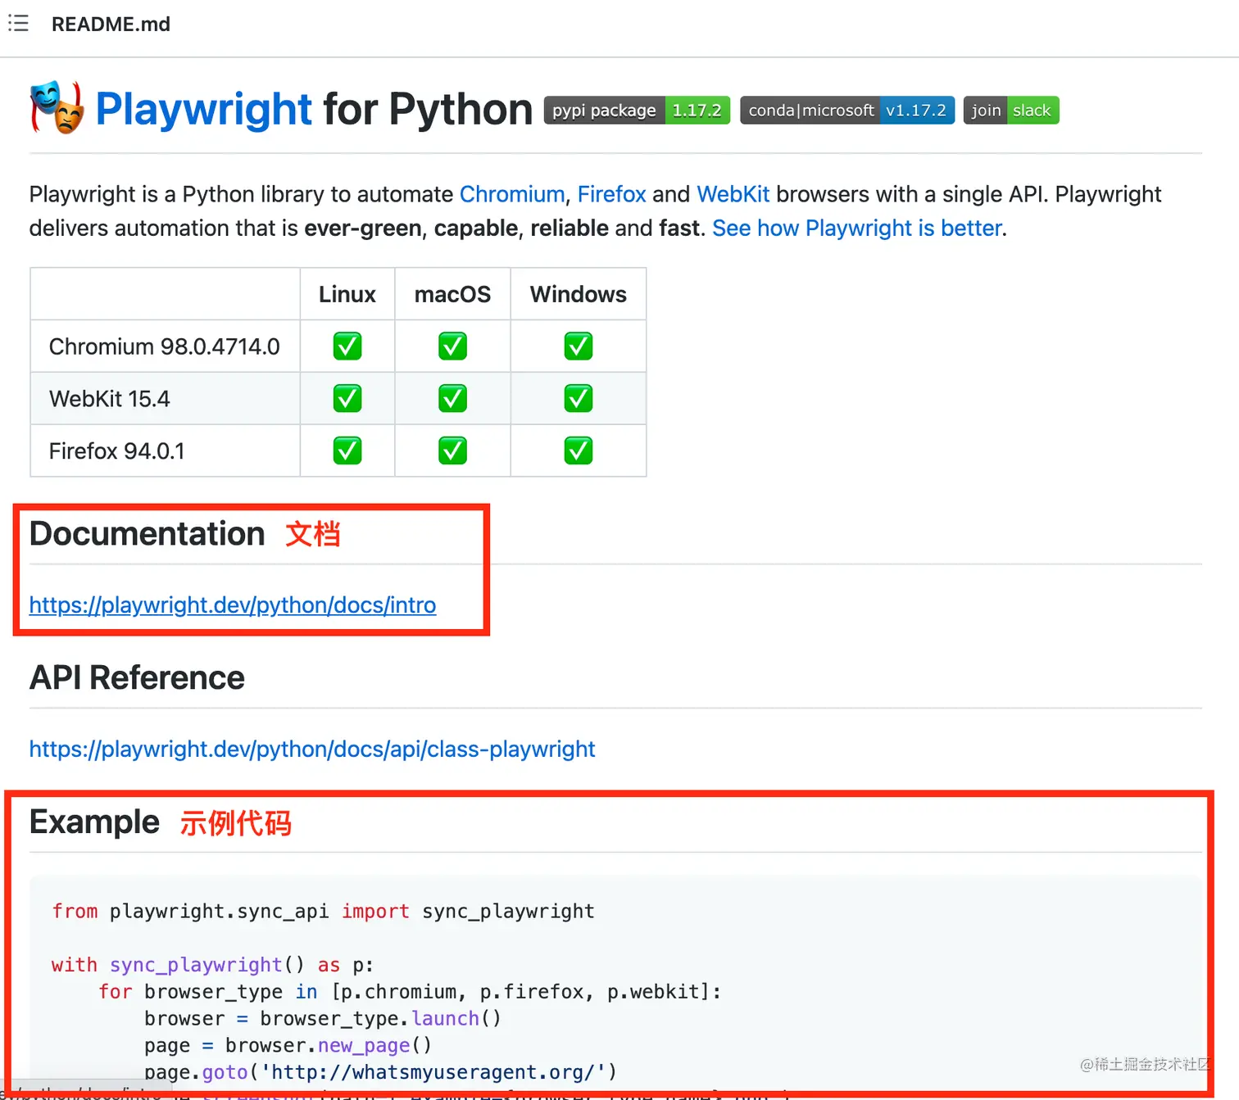Viewport: 1239px width, 1100px height.
Task: Click the README.md file name
Action: [x=111, y=25]
